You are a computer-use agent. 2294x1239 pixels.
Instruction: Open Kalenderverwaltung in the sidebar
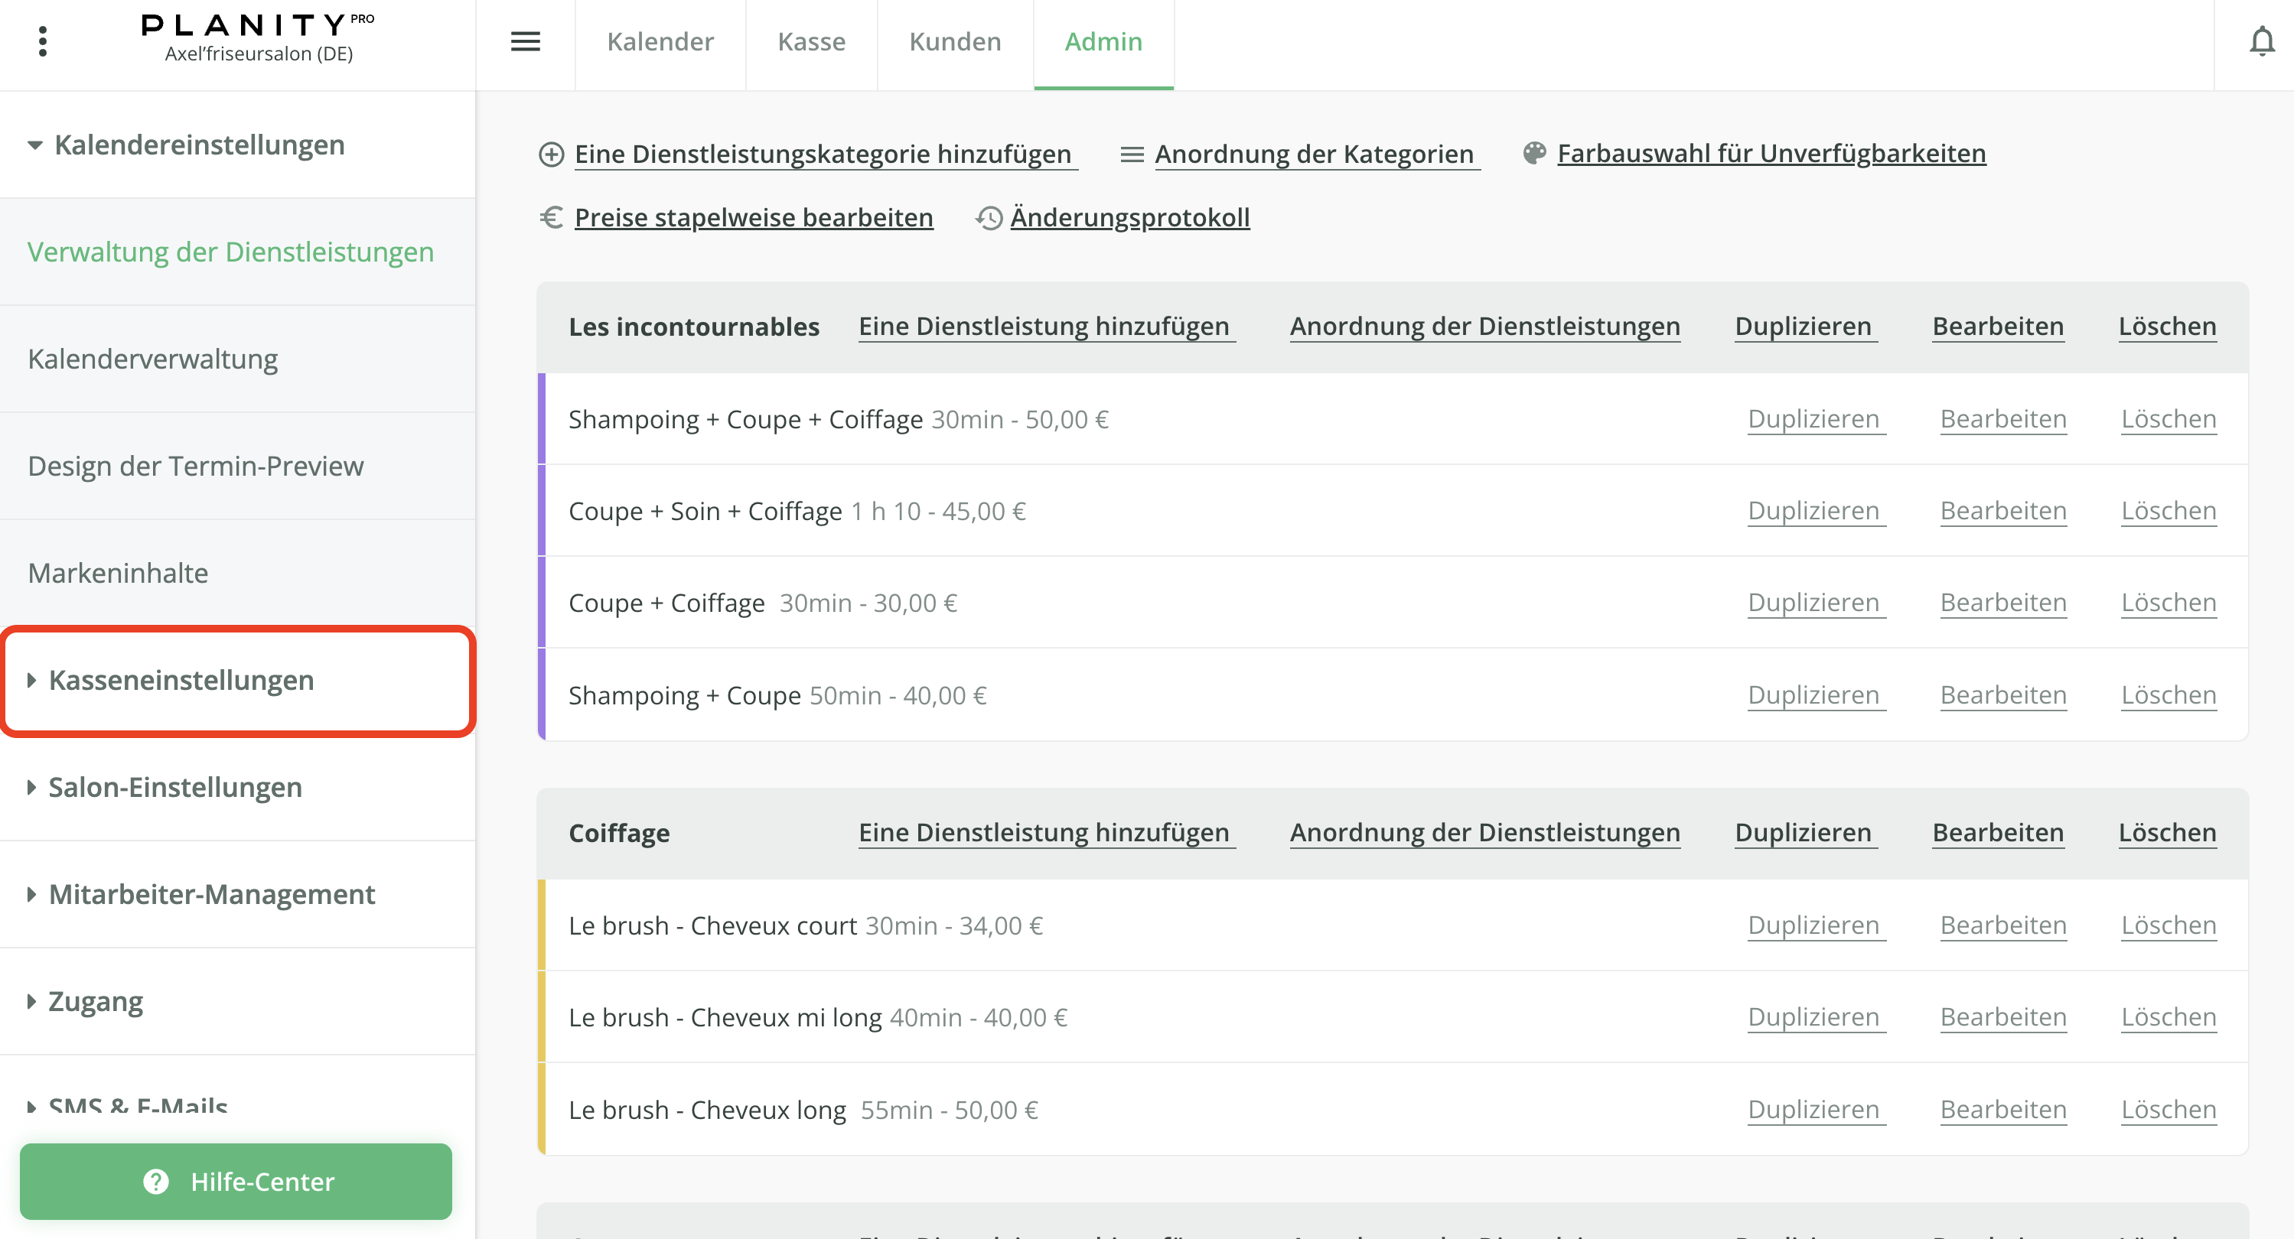click(152, 359)
